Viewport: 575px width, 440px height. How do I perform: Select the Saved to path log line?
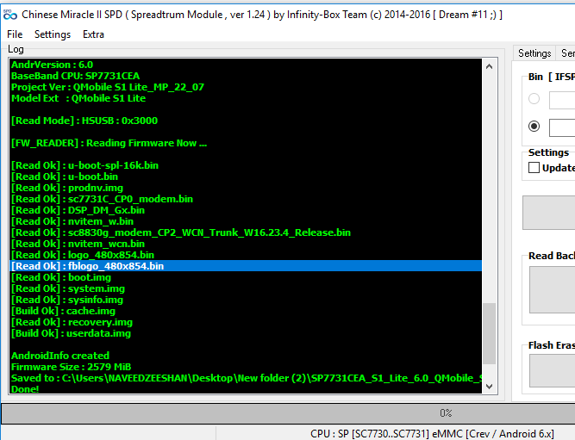pos(246,378)
